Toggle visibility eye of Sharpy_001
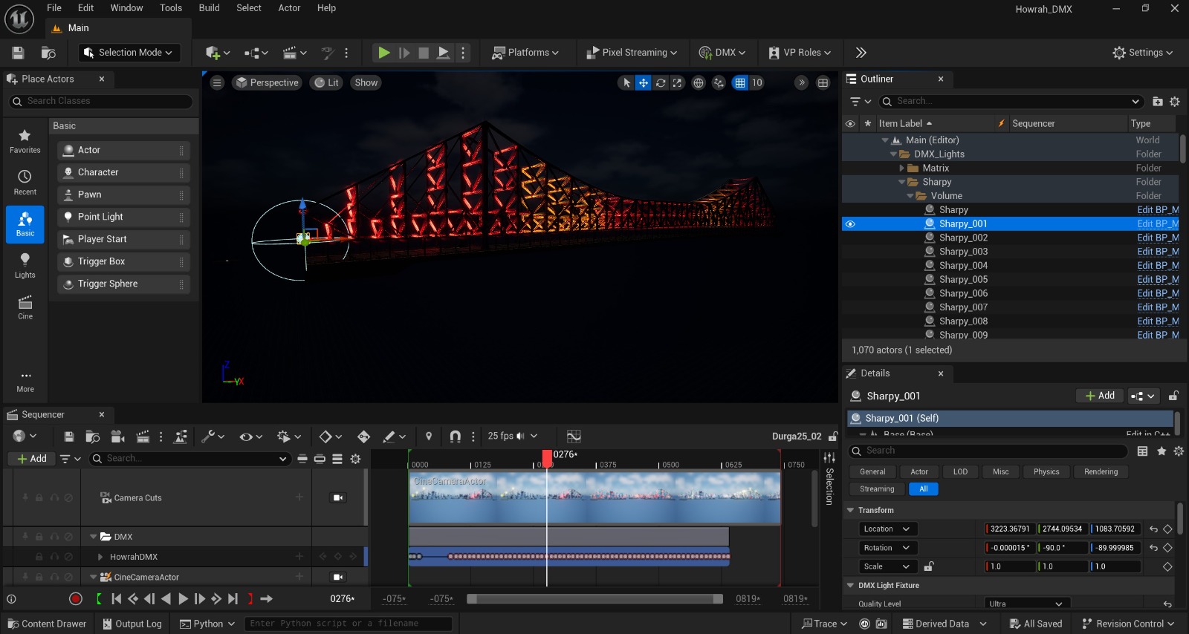This screenshot has height=634, width=1189. [x=850, y=224]
